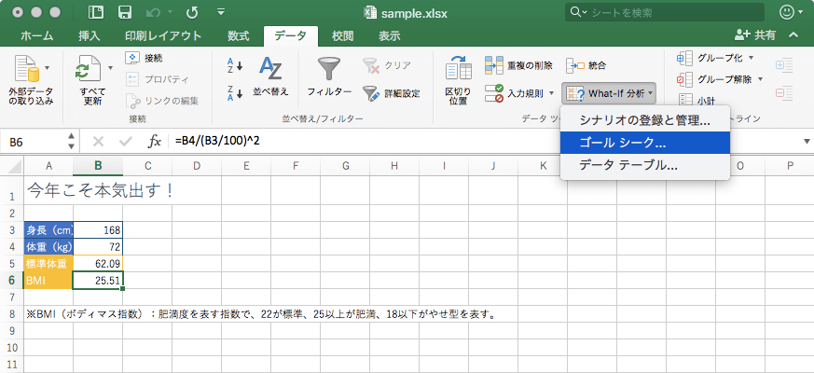The width and height of the screenshot is (814, 373).
Task: Click the formula bar formula text
Action: coord(217,141)
